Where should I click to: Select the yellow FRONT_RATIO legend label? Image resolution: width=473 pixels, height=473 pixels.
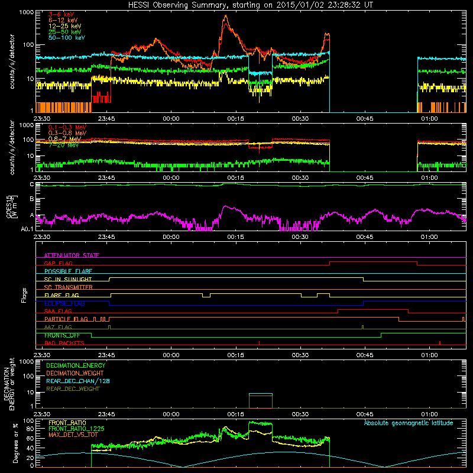(67, 423)
